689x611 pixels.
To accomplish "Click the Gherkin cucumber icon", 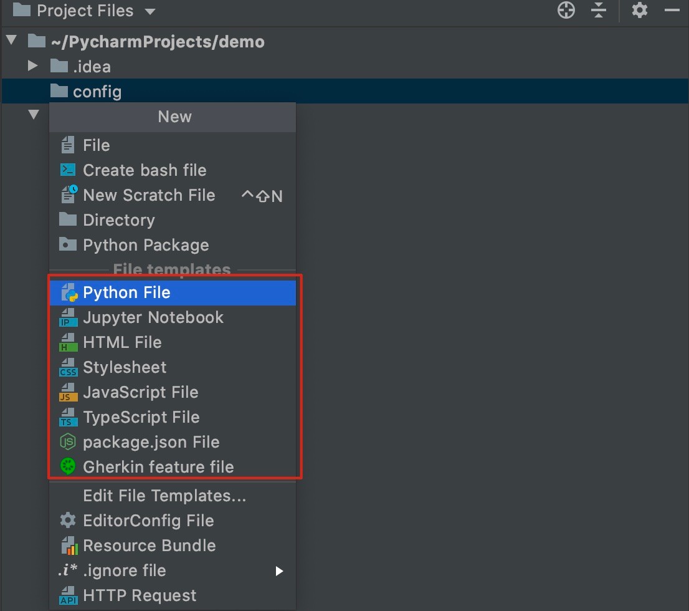I will pos(68,467).
